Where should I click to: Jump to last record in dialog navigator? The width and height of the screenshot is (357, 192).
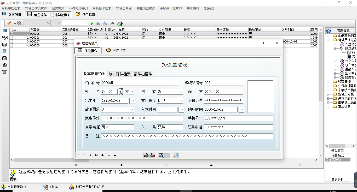(96, 155)
